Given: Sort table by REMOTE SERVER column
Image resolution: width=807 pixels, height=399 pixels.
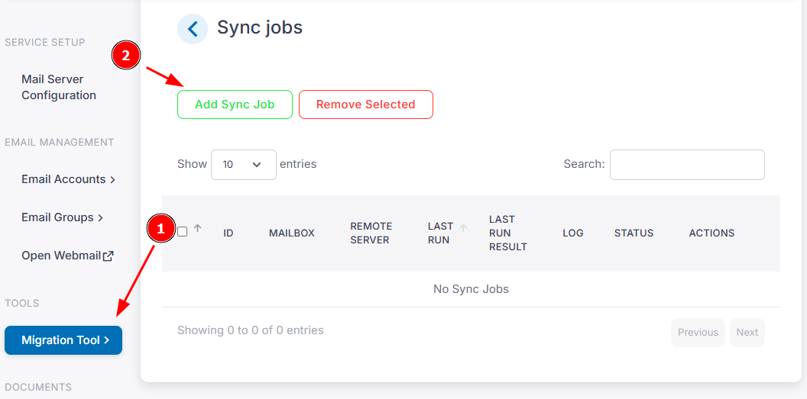Looking at the screenshot, I should pos(371,233).
